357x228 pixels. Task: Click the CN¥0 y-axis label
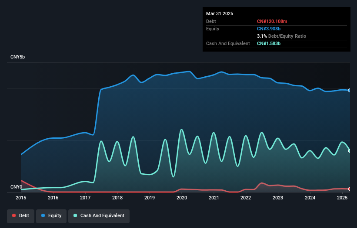(x=17, y=187)
